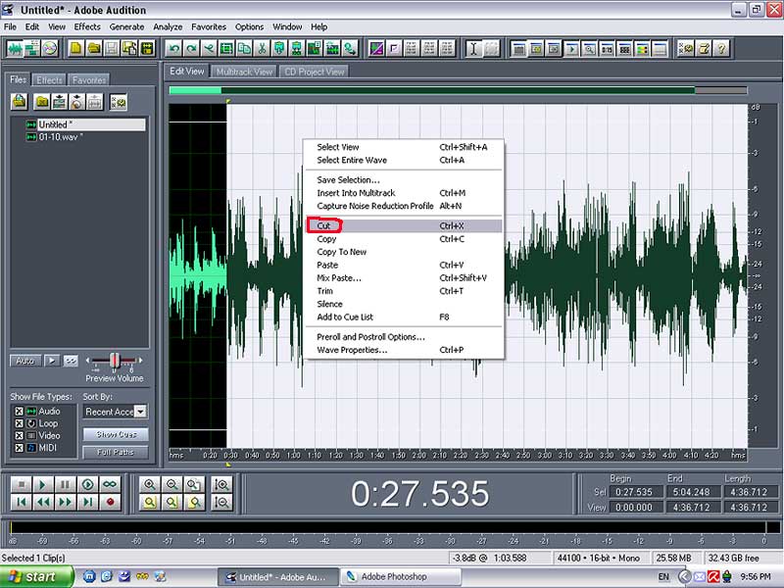The height and width of the screenshot is (588, 784).
Task: Toggle the Loop file type checkbox
Action: point(19,423)
